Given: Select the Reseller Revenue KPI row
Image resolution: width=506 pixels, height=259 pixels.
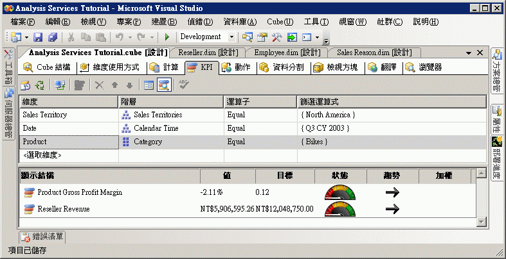Looking at the screenshot, I should [x=247, y=209].
